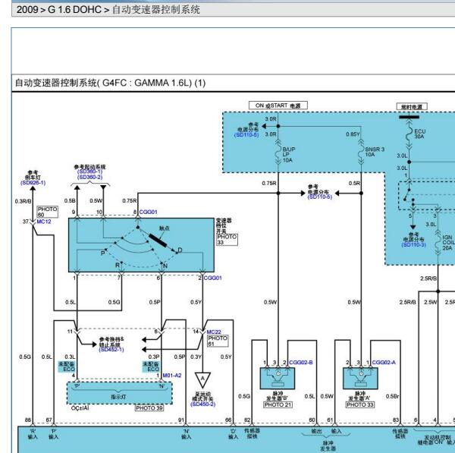Open PHOTO 33 beside the gear position switch
The height and width of the screenshot is (453, 455).
tap(227, 240)
